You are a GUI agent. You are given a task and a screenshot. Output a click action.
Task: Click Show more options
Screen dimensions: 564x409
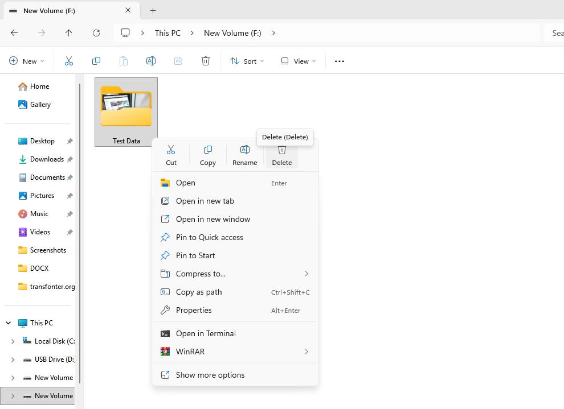[x=210, y=375]
